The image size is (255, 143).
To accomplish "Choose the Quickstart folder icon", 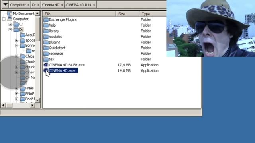I will coord(46,48).
